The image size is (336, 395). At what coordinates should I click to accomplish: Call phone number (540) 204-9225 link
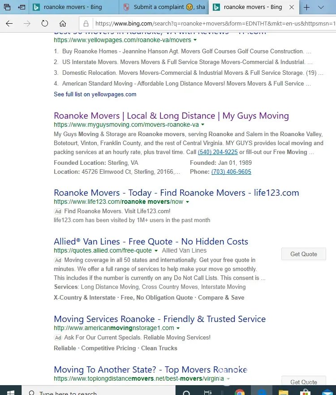point(218,152)
